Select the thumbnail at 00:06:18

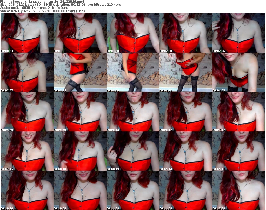click(x=133, y=112)
